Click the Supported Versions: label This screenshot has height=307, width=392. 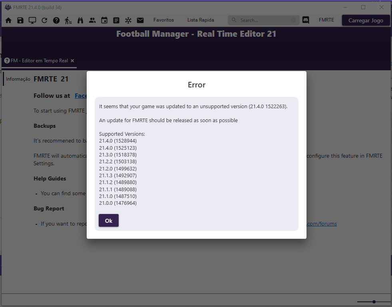point(122,134)
